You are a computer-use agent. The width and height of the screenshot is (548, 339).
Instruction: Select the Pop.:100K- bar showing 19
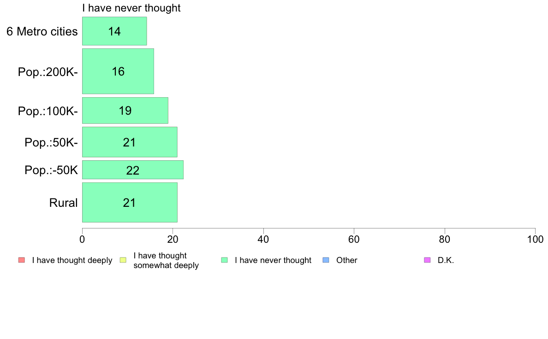(125, 111)
